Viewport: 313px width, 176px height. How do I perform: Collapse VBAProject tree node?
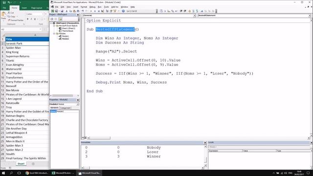click(x=51, y=23)
